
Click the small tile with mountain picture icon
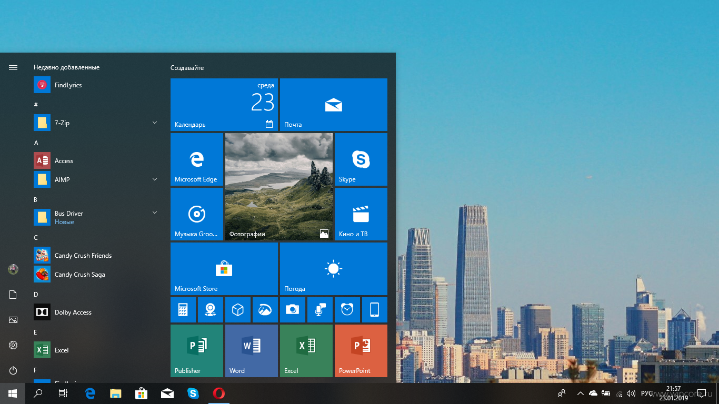[265, 310]
